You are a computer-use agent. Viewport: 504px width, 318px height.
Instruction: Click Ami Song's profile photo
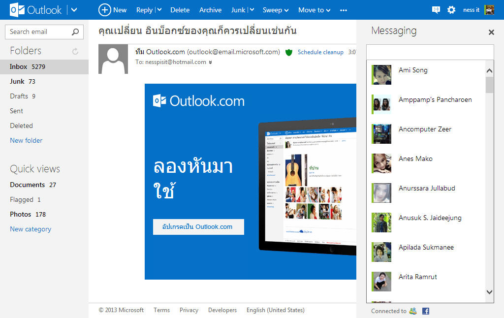tap(381, 75)
